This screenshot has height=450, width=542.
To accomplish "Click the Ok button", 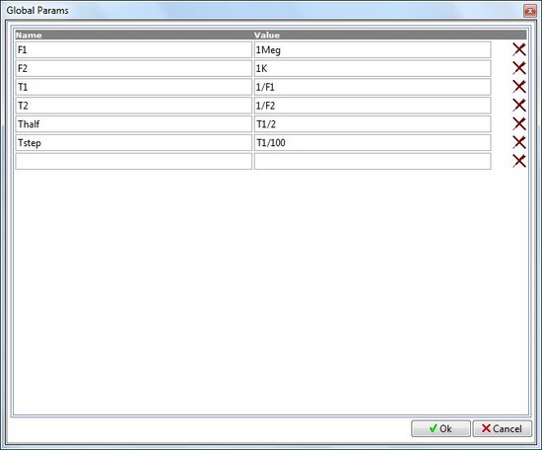I will [440, 428].
